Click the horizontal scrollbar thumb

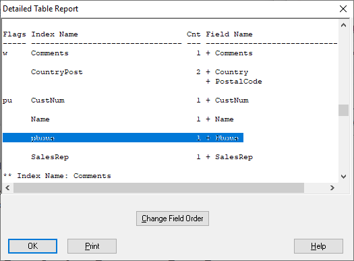158,188
